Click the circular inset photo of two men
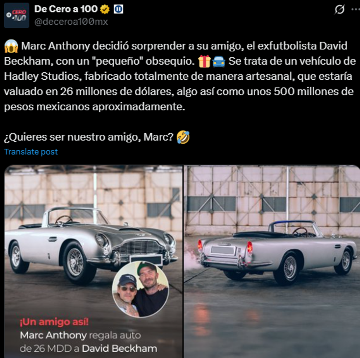The image size is (360, 358). tap(140, 290)
